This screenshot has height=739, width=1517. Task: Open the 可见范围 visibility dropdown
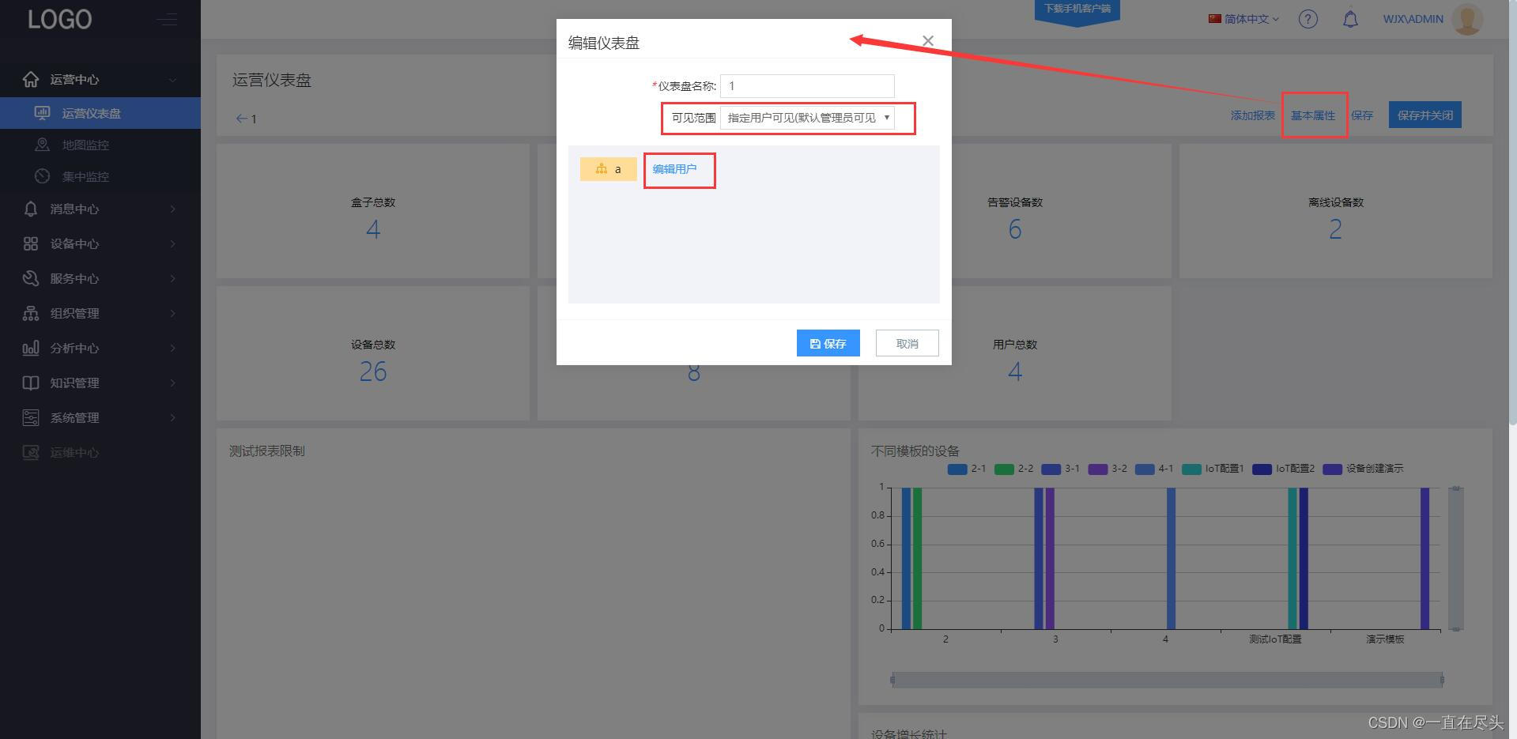[x=807, y=118]
